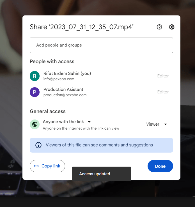Select the Production Asistant name
The height and width of the screenshot is (207, 195).
pos(63,89)
